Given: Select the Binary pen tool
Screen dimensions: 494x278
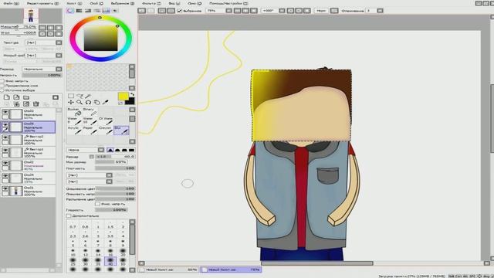Looking at the screenshot, I should click(x=90, y=111).
